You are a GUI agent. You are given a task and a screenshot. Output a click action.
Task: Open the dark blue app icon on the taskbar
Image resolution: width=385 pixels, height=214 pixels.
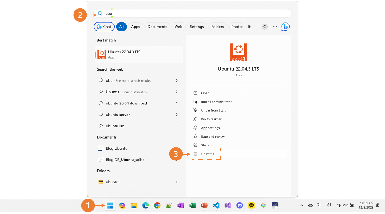pyautogui.click(x=275, y=205)
